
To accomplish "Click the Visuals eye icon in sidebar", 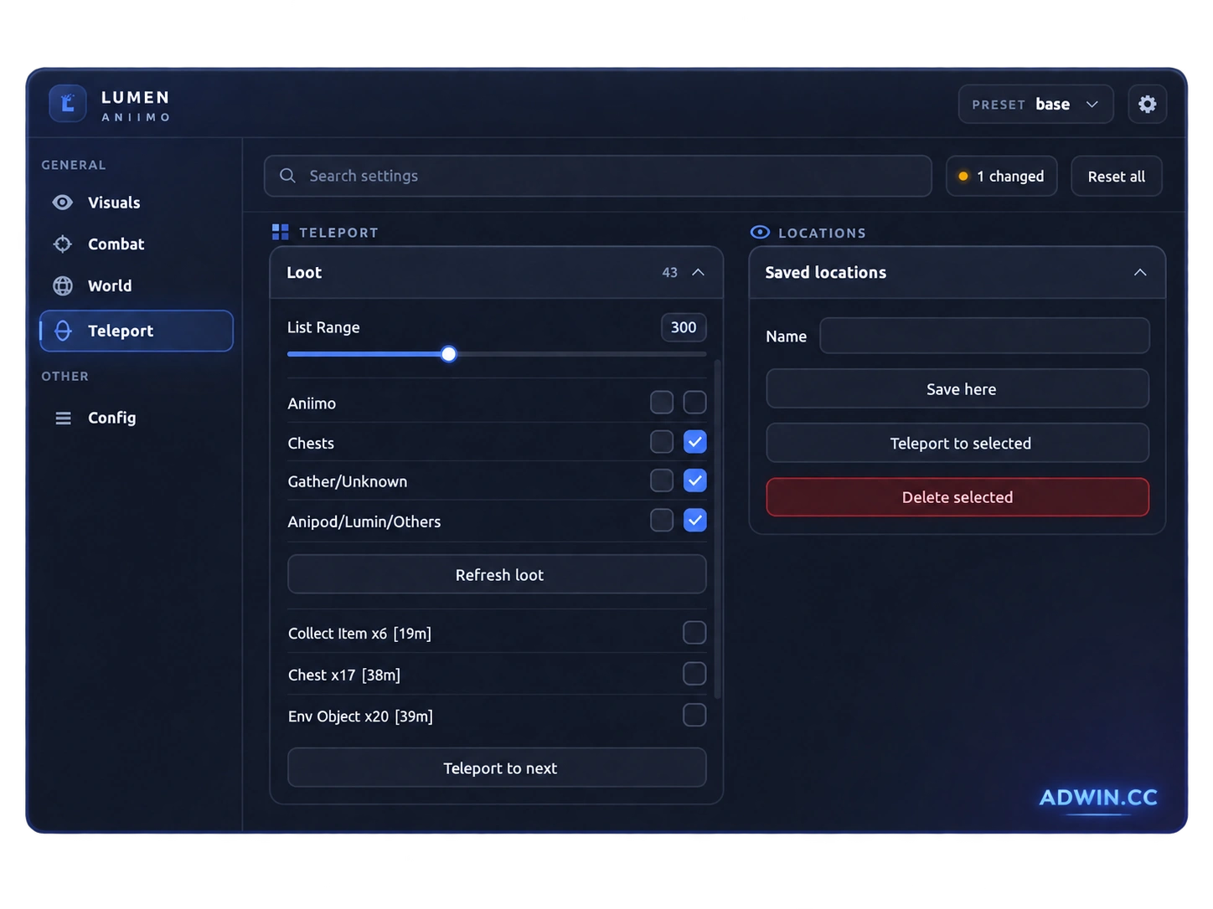I will tap(63, 203).
